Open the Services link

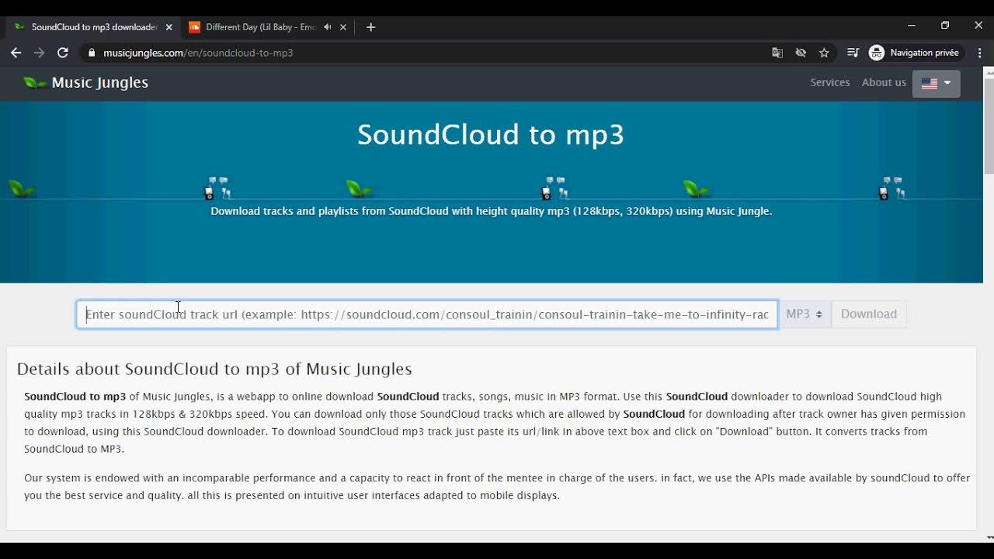(x=829, y=82)
